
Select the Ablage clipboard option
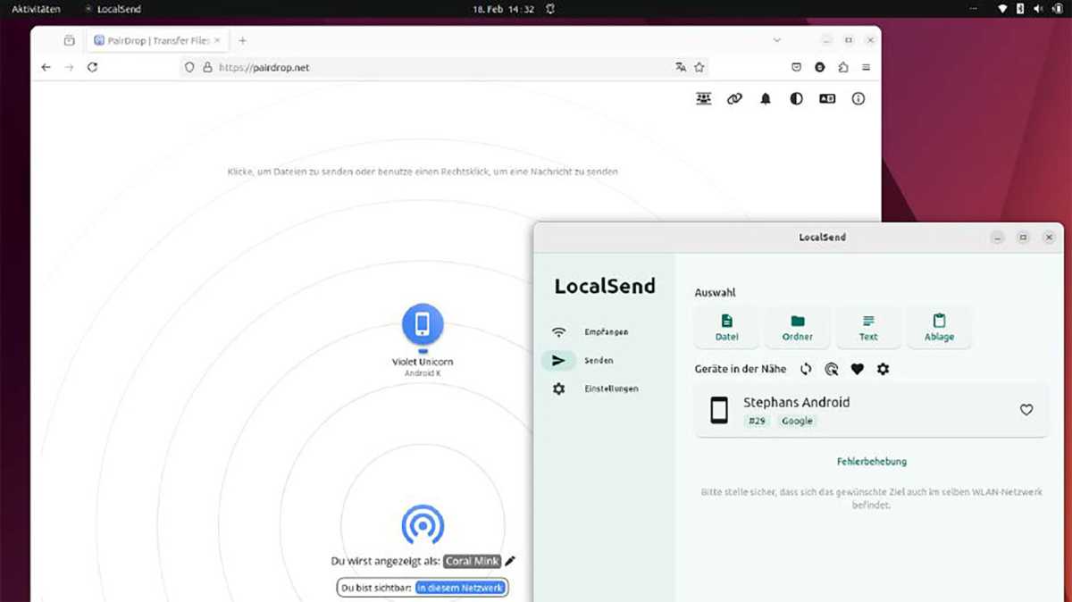click(x=939, y=327)
